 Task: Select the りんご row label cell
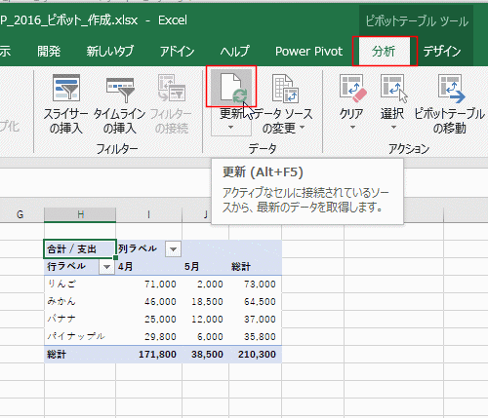coord(80,284)
